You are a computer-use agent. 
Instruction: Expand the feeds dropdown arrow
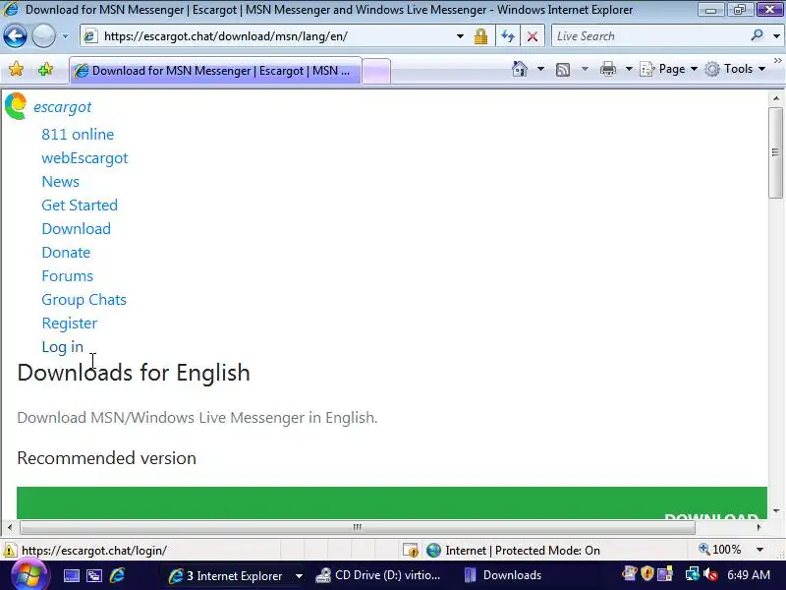coord(585,69)
